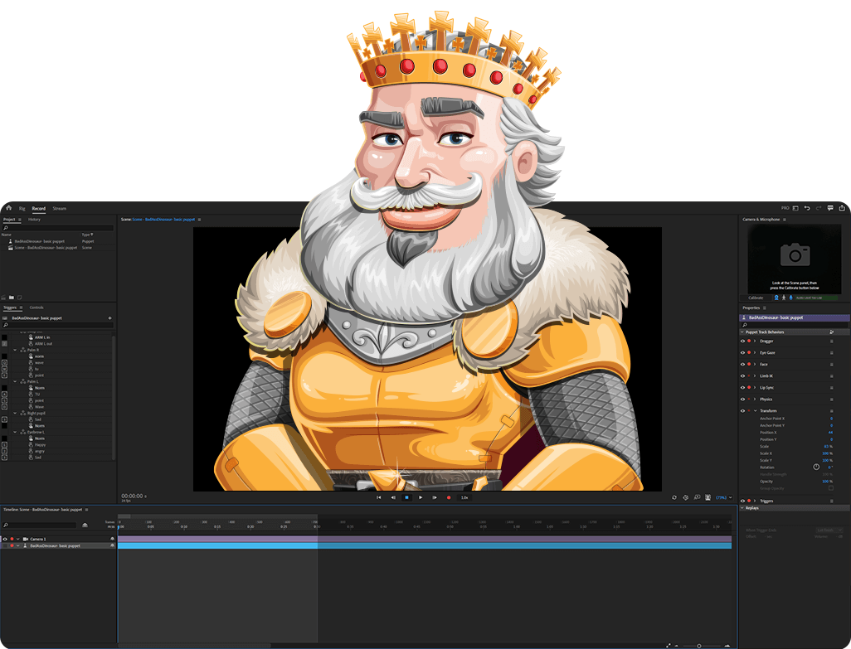This screenshot has height=649, width=851.
Task: Toggle visibility of Lip Sync behavior
Action: click(x=742, y=387)
